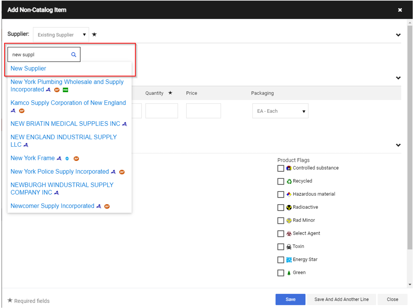Click the green icon next to New York Plumbing
Screen dimensions: 414x308
[66, 90]
